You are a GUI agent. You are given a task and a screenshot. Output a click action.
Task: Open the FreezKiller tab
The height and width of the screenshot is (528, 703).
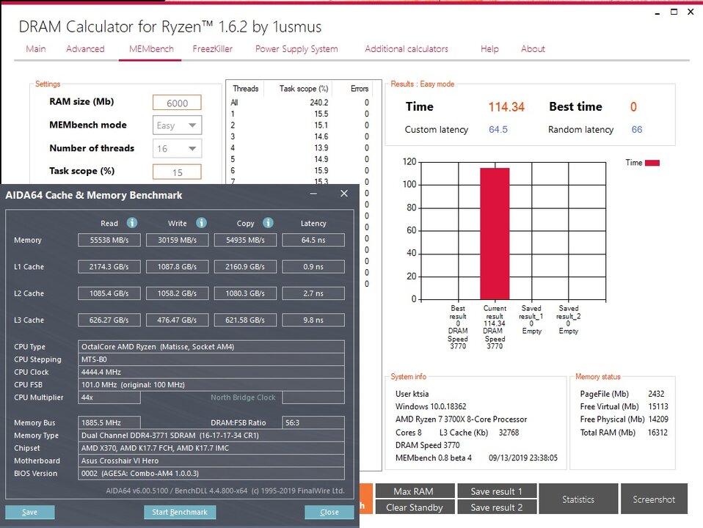click(213, 49)
